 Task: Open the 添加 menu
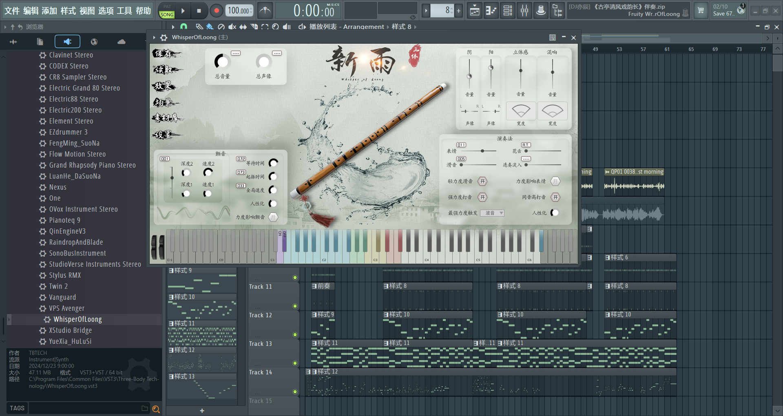click(49, 11)
